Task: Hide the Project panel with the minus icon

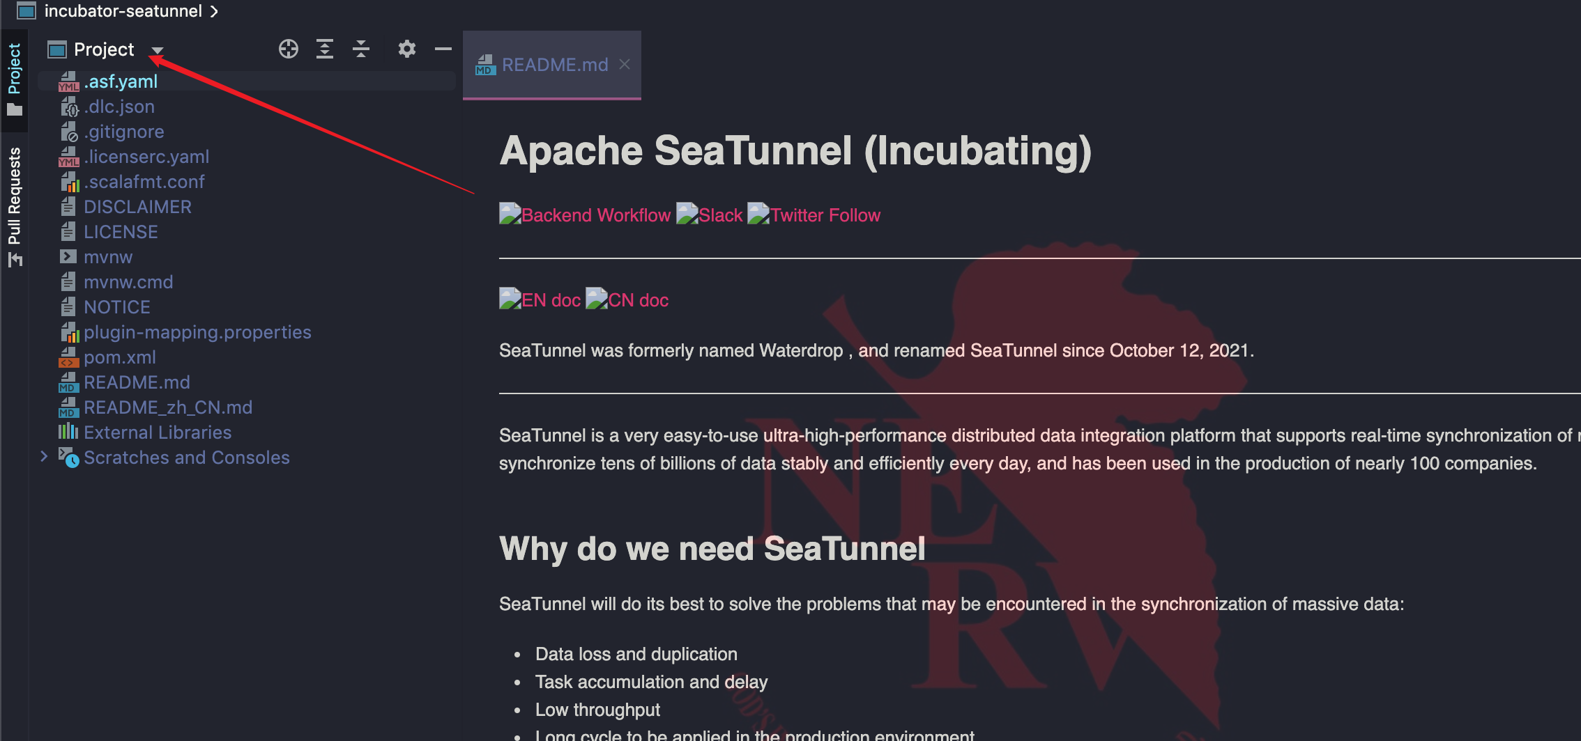Action: (443, 49)
